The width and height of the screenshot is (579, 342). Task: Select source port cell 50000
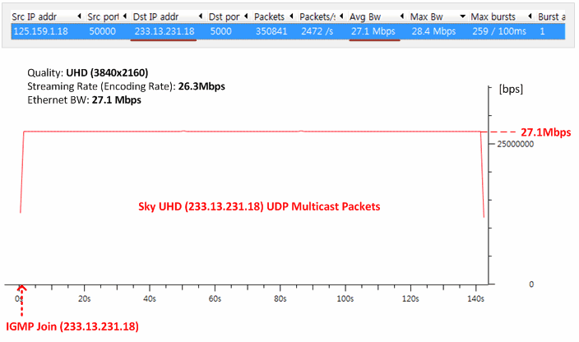point(102,31)
